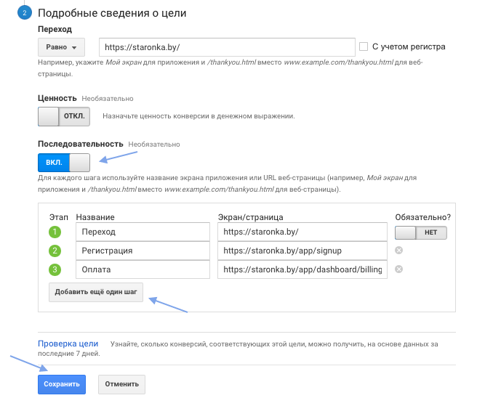Screen dimensions: 477x398
Task: Edit the step 1 name field Переход
Action: coord(142,232)
